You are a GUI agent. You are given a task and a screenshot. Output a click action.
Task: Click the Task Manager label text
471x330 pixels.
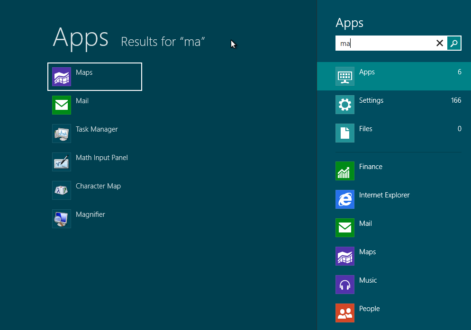pos(97,129)
